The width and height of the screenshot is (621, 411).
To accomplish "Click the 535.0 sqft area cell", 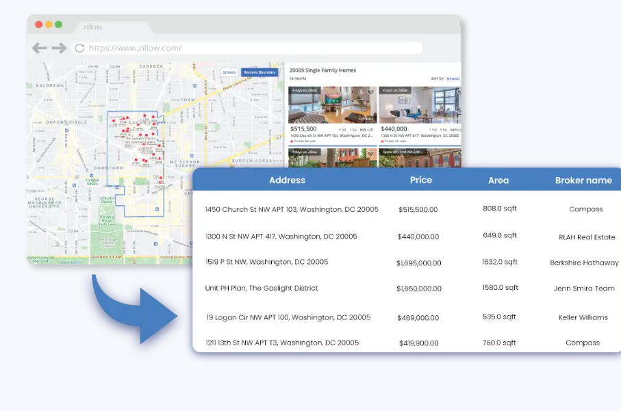I will tap(499, 317).
